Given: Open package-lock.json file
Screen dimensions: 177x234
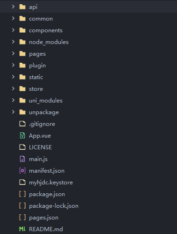Looking at the screenshot, I should coord(88,205).
